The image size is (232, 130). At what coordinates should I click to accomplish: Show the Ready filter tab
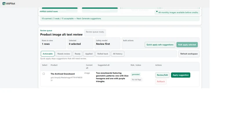(x=77, y=54)
